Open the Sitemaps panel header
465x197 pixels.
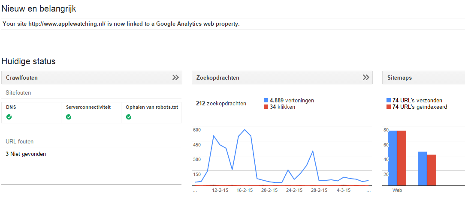click(423, 78)
